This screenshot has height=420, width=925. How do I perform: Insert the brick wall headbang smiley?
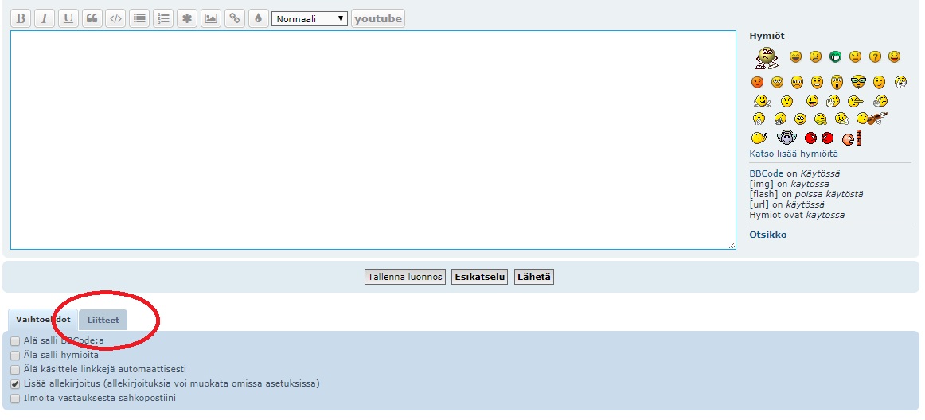pyautogui.click(x=852, y=138)
